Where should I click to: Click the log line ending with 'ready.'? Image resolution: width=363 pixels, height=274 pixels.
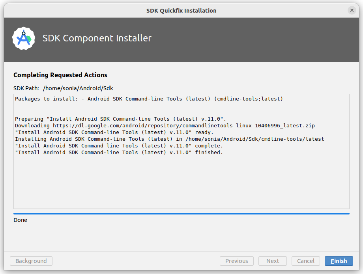pyautogui.click(x=114, y=132)
